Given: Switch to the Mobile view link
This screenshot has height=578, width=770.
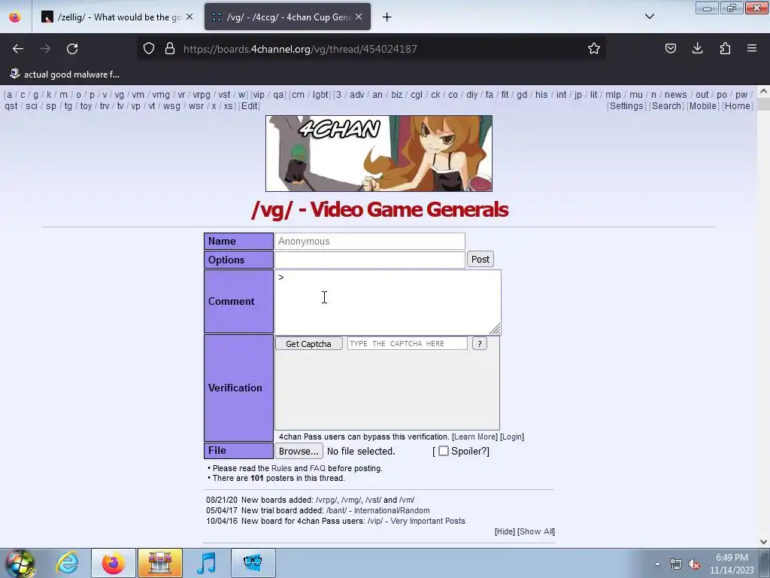Looking at the screenshot, I should pos(703,106).
